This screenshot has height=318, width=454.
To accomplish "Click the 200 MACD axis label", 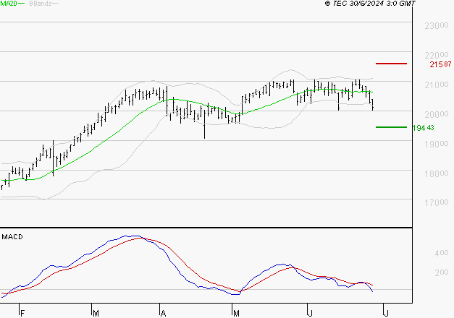I will point(442,272).
